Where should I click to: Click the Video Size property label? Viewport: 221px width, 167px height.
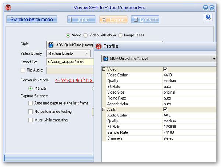pyautogui.click(x=116, y=93)
